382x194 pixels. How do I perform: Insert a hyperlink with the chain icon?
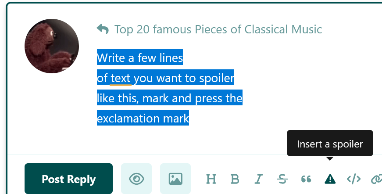[376, 179]
